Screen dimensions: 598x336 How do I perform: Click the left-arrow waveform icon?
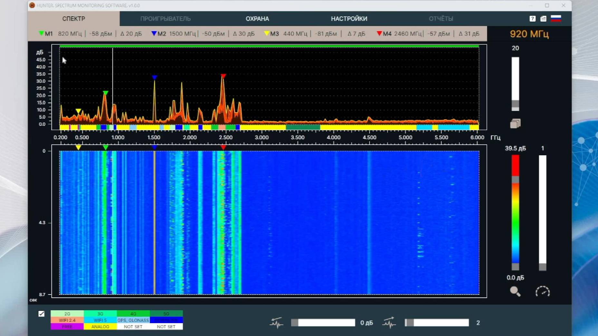click(276, 322)
